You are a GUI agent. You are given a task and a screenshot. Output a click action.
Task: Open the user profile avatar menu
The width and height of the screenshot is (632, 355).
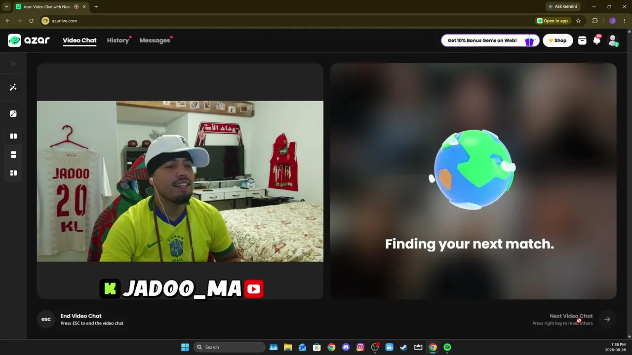(613, 40)
